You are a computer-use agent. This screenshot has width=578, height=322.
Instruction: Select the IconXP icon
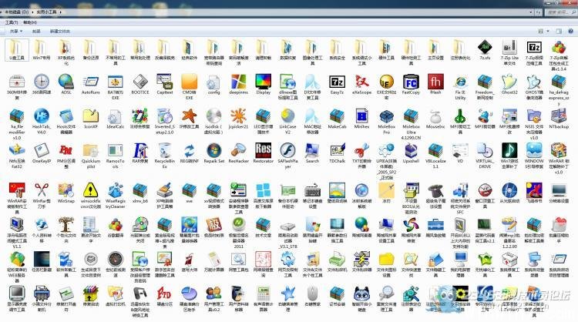(x=91, y=116)
